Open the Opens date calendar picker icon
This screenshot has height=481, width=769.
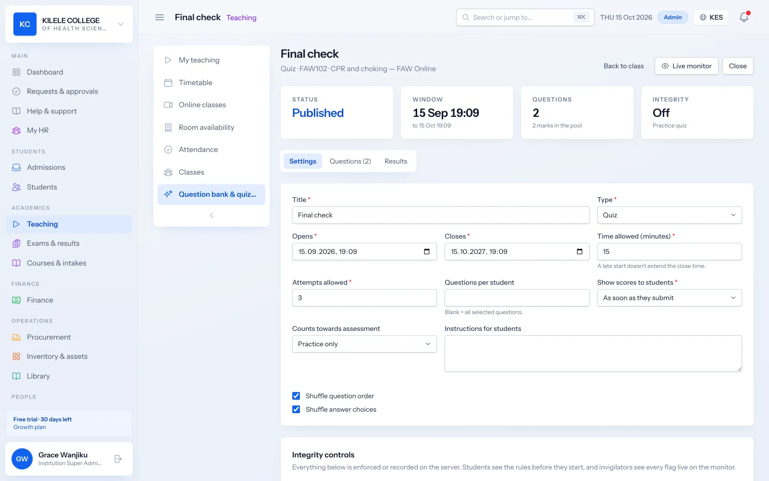click(x=427, y=252)
